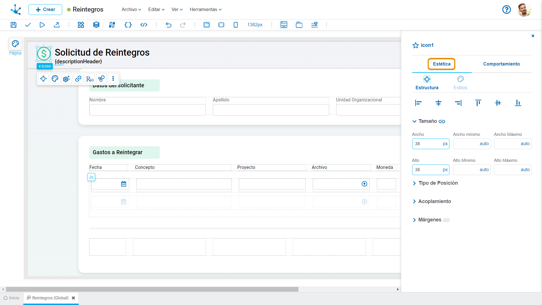Align element to top
The height and width of the screenshot is (305, 542).
coord(478,103)
